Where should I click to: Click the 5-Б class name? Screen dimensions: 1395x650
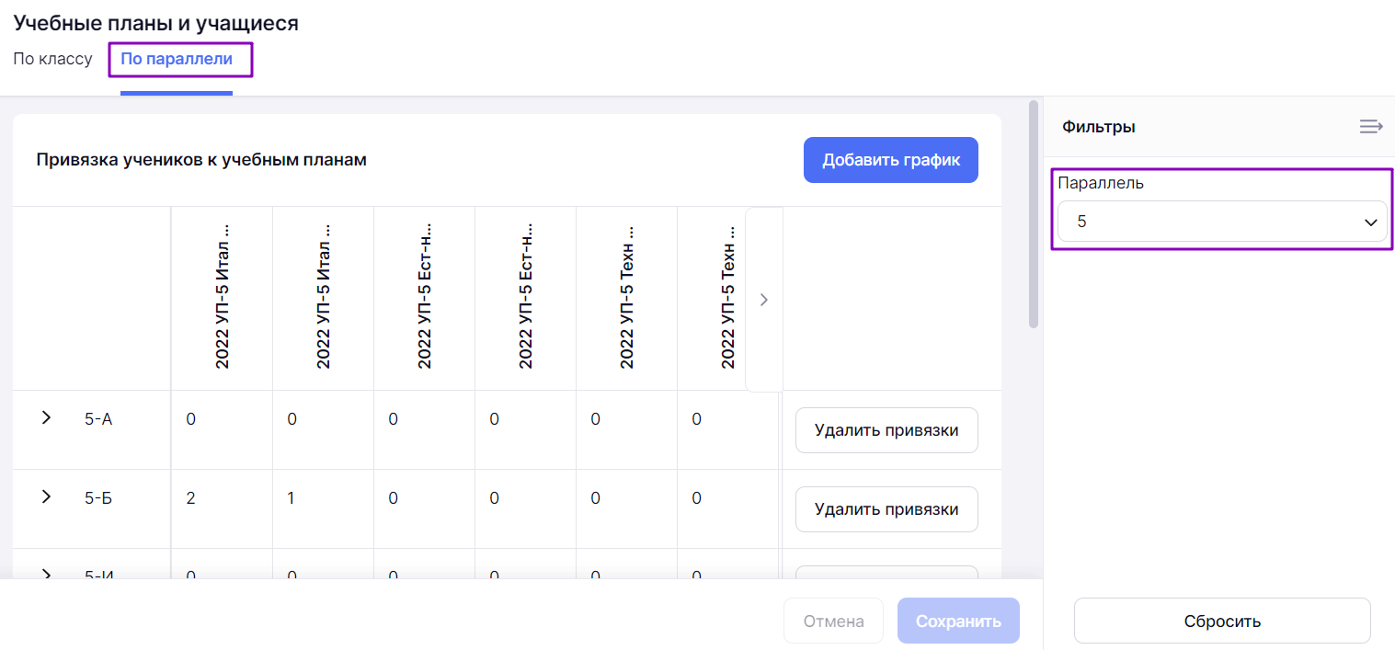click(x=98, y=498)
